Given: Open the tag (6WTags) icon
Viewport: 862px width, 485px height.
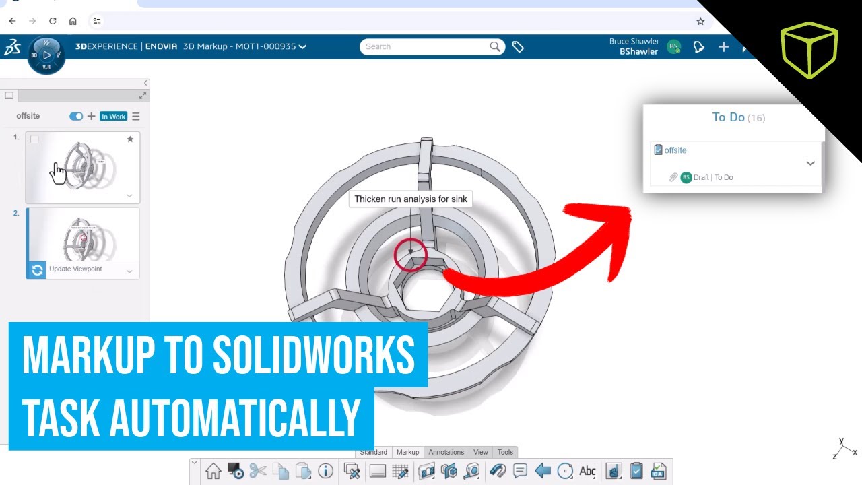Looking at the screenshot, I should pos(518,46).
